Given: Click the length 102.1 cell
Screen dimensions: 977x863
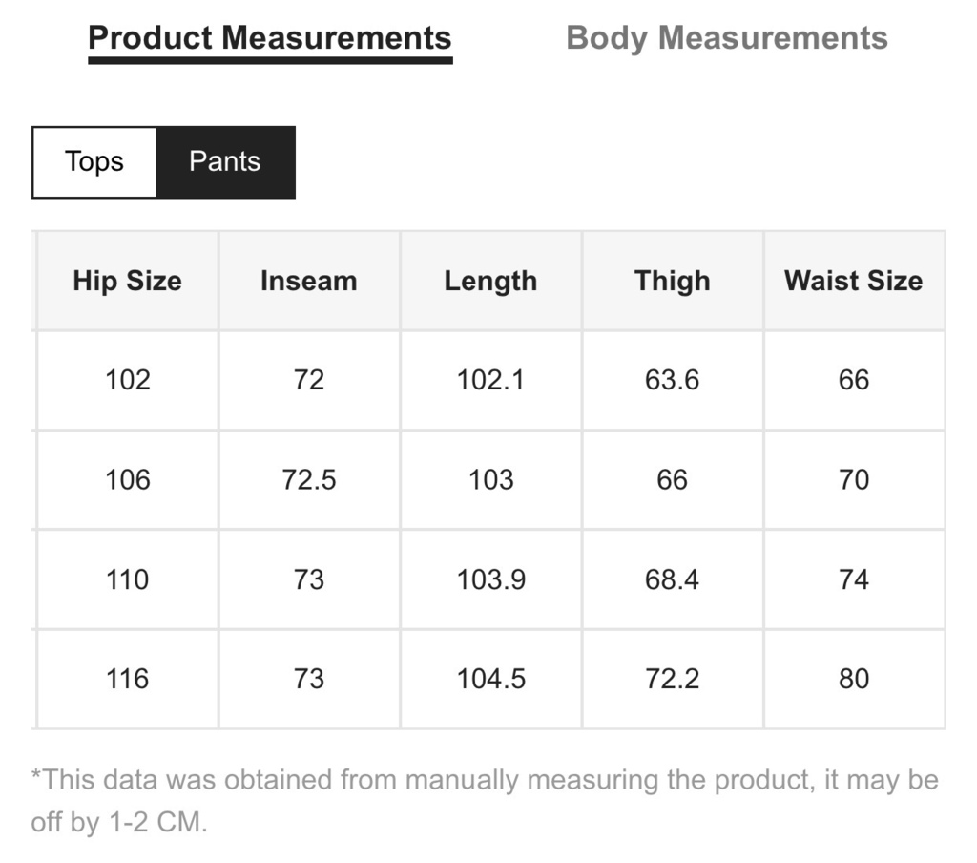Looking at the screenshot, I should point(491,380).
